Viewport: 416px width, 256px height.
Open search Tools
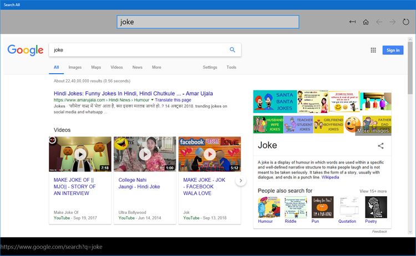pos(231,67)
